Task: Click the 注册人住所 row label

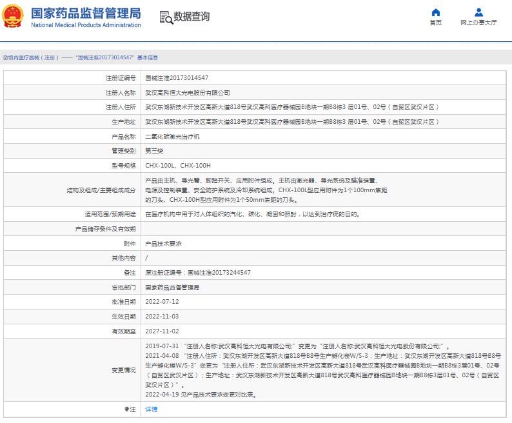Action: pos(121,107)
